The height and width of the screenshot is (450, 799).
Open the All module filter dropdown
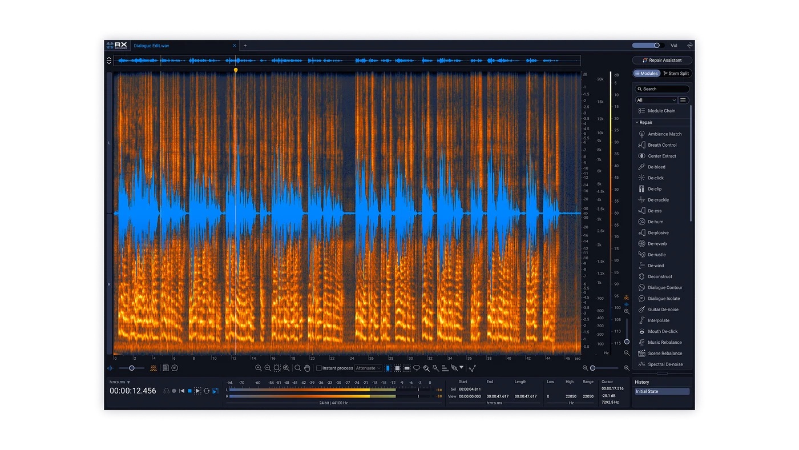click(x=656, y=100)
